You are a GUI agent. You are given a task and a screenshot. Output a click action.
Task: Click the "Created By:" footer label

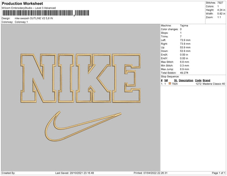[8, 173]
